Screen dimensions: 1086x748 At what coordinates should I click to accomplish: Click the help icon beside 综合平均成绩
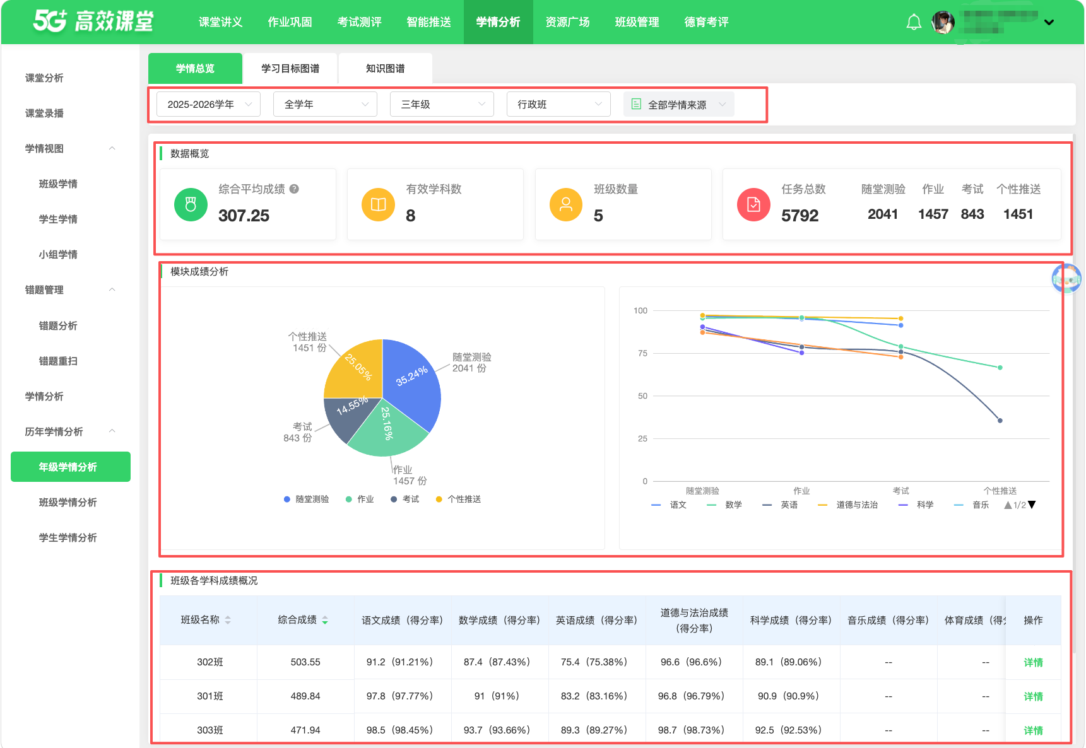[x=294, y=189]
